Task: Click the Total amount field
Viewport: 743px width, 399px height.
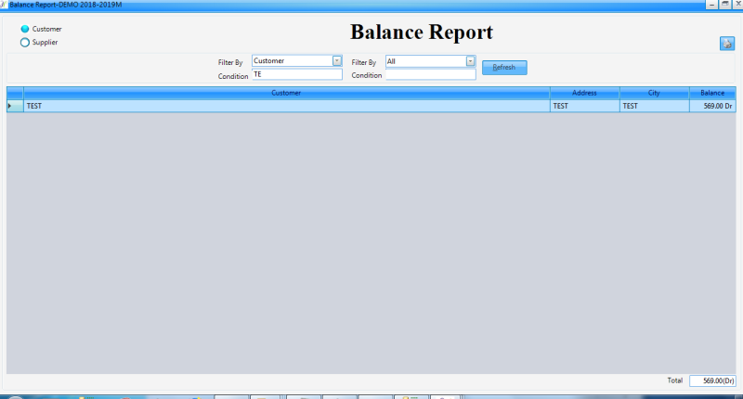Action: tap(712, 380)
